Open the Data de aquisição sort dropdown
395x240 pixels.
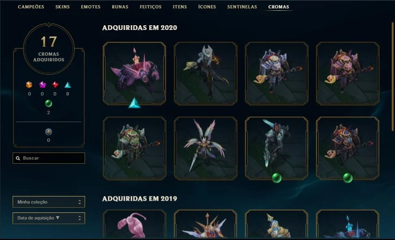[x=49, y=218]
